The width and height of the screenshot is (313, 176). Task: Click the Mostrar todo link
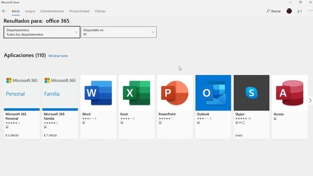coord(58,56)
